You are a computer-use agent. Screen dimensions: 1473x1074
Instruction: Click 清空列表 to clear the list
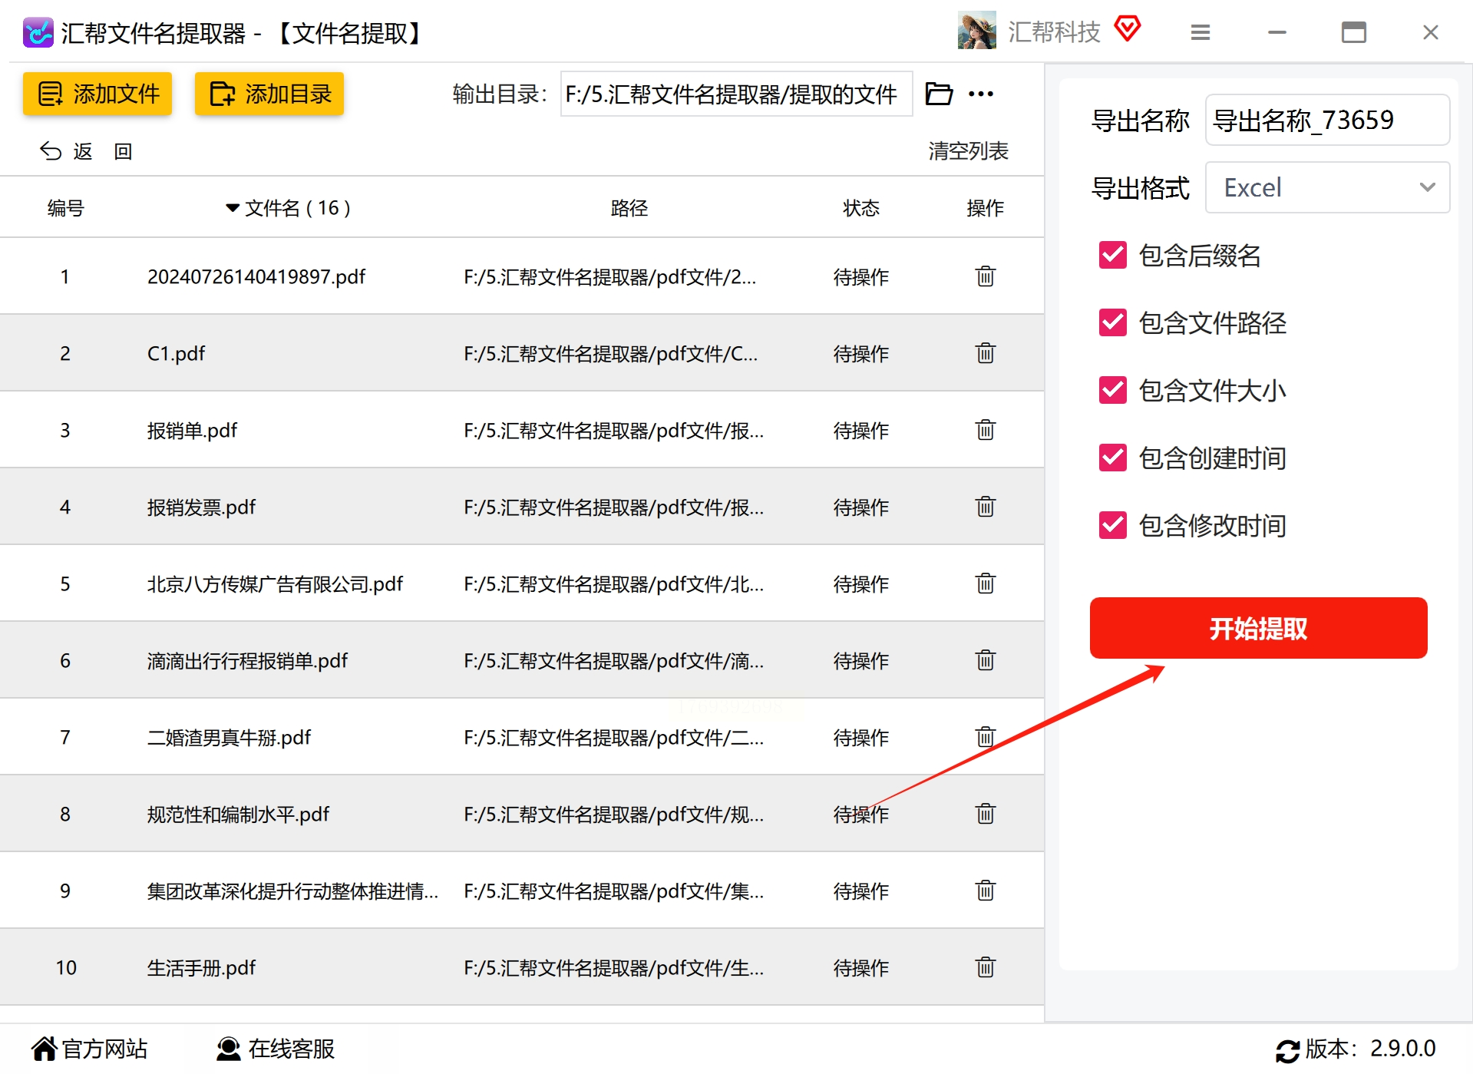pyautogui.click(x=968, y=151)
